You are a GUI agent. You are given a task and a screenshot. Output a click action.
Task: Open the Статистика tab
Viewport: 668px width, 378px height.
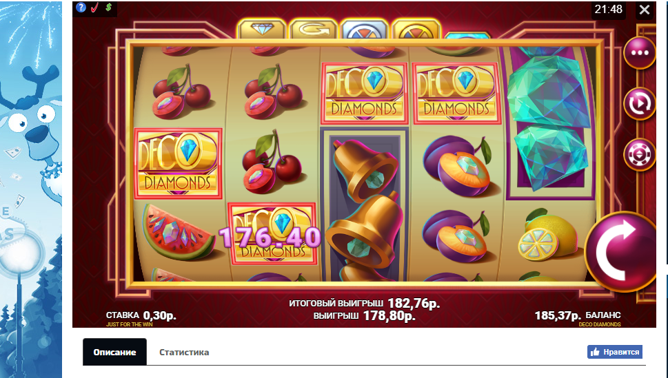point(184,352)
